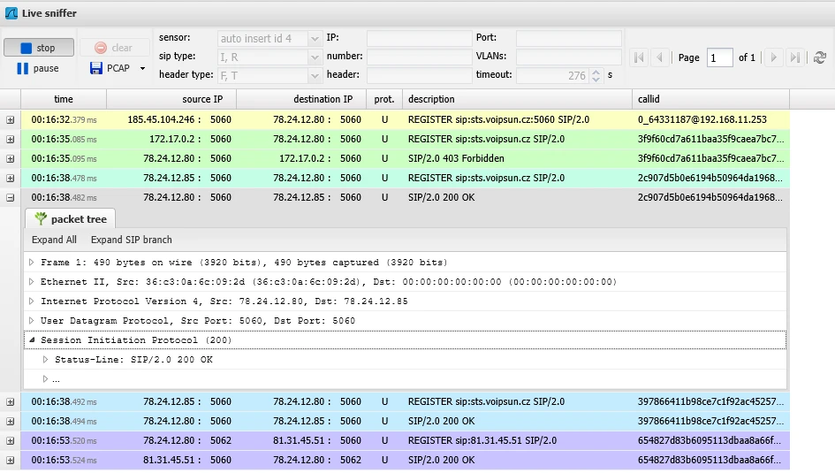This screenshot has height=473, width=835.
Task: Expand the 00:16:38.494 200 OK row
Action: pos(10,422)
